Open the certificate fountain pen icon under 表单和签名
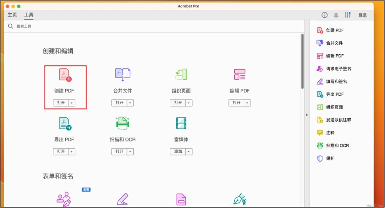This screenshot has height=208, width=385. tap(240, 199)
